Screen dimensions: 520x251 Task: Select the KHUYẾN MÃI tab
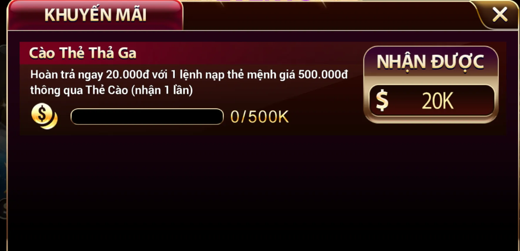95,15
